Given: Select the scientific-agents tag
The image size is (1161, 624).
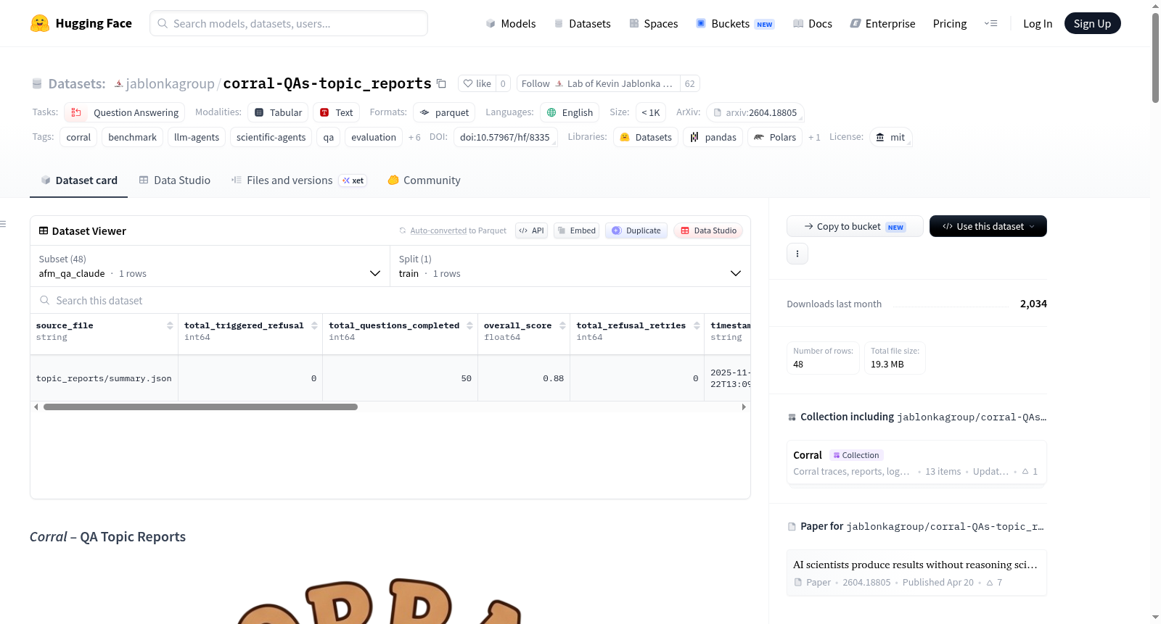Looking at the screenshot, I should [x=271, y=137].
